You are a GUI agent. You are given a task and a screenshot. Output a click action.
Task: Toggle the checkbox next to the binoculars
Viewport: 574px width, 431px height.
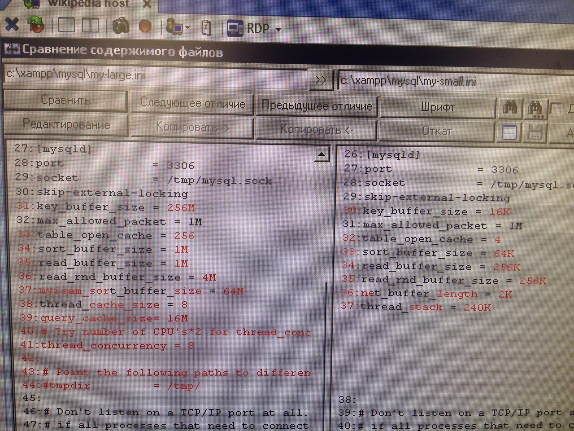[556, 109]
